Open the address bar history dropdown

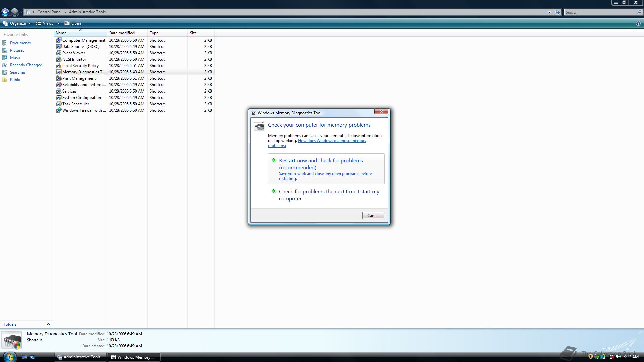(x=550, y=12)
